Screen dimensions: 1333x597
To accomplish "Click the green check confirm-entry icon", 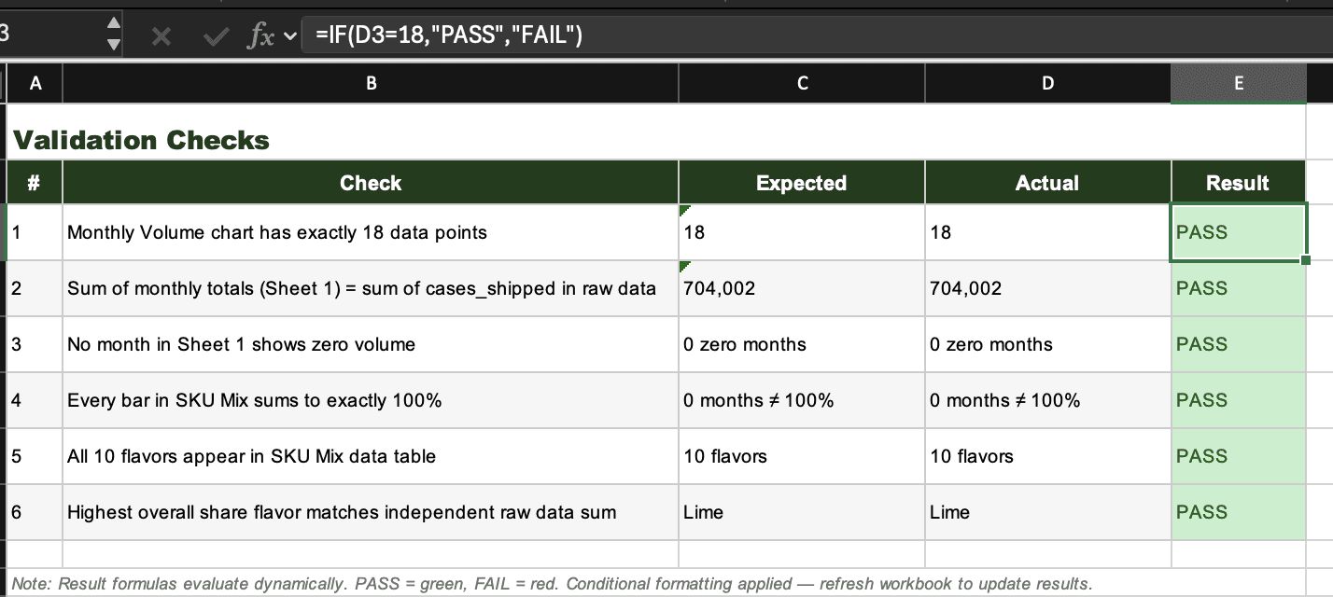I will [215, 35].
